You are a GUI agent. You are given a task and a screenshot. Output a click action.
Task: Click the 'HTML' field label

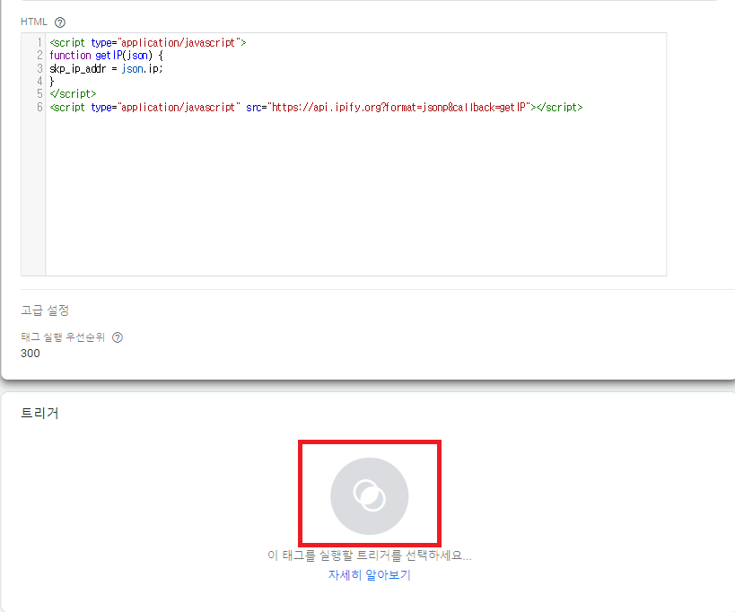(x=34, y=22)
